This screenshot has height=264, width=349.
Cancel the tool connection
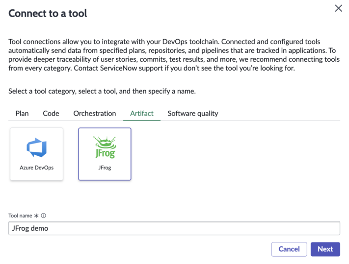point(289,249)
